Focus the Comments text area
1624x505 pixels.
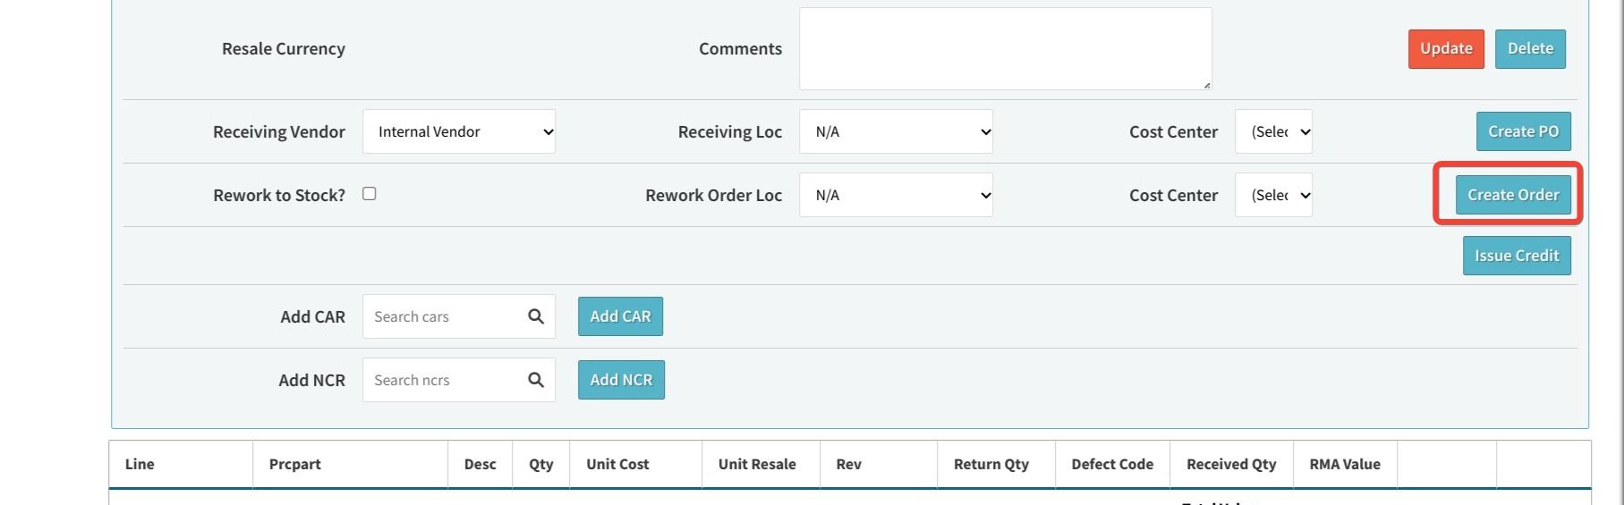tap(1005, 48)
